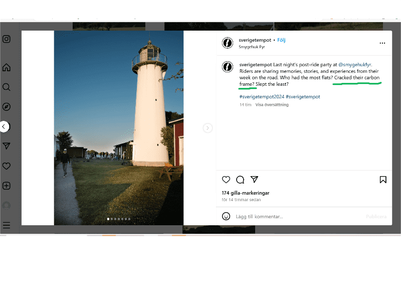Open the Instagram home feed icon
Image resolution: width=401 pixels, height=301 pixels.
[7, 68]
